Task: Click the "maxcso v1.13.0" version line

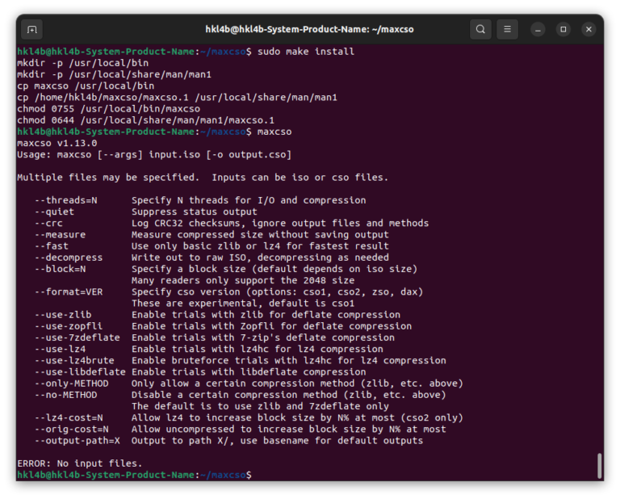Action: (x=57, y=143)
